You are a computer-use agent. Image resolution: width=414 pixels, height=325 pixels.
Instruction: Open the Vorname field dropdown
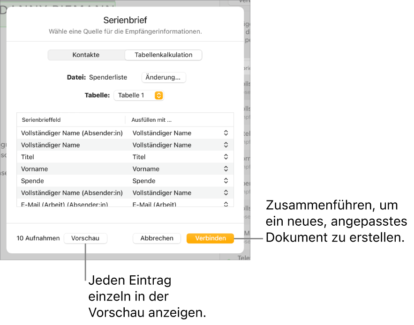pos(226,169)
